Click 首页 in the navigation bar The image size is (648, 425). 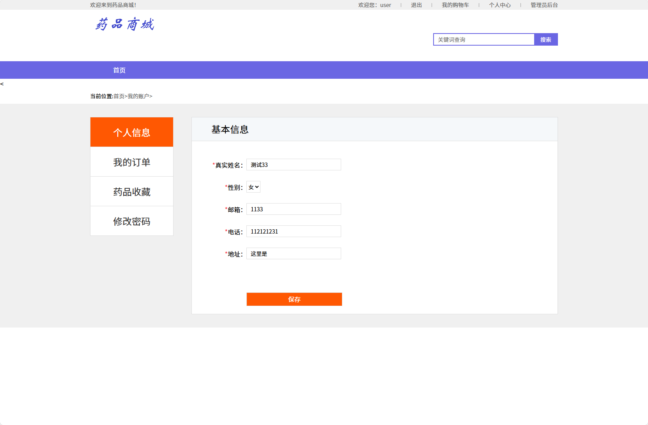pos(119,70)
